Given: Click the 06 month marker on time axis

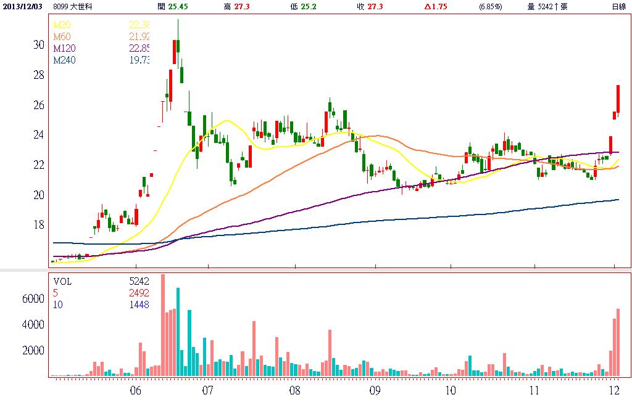Looking at the screenshot, I should (136, 391).
